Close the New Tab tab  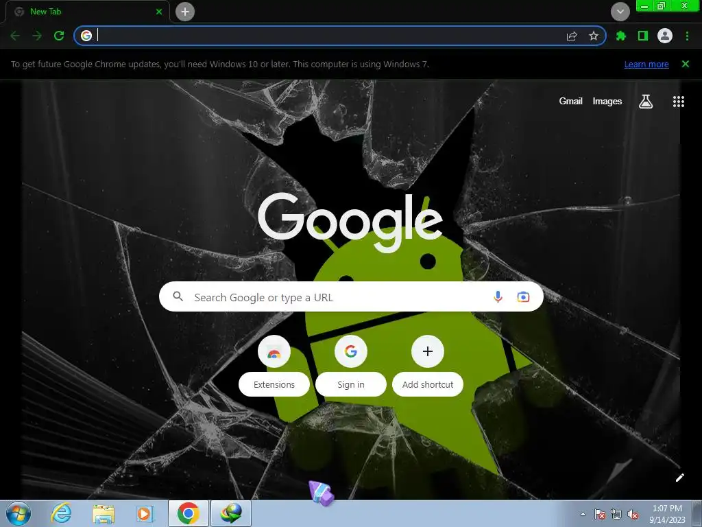point(159,12)
